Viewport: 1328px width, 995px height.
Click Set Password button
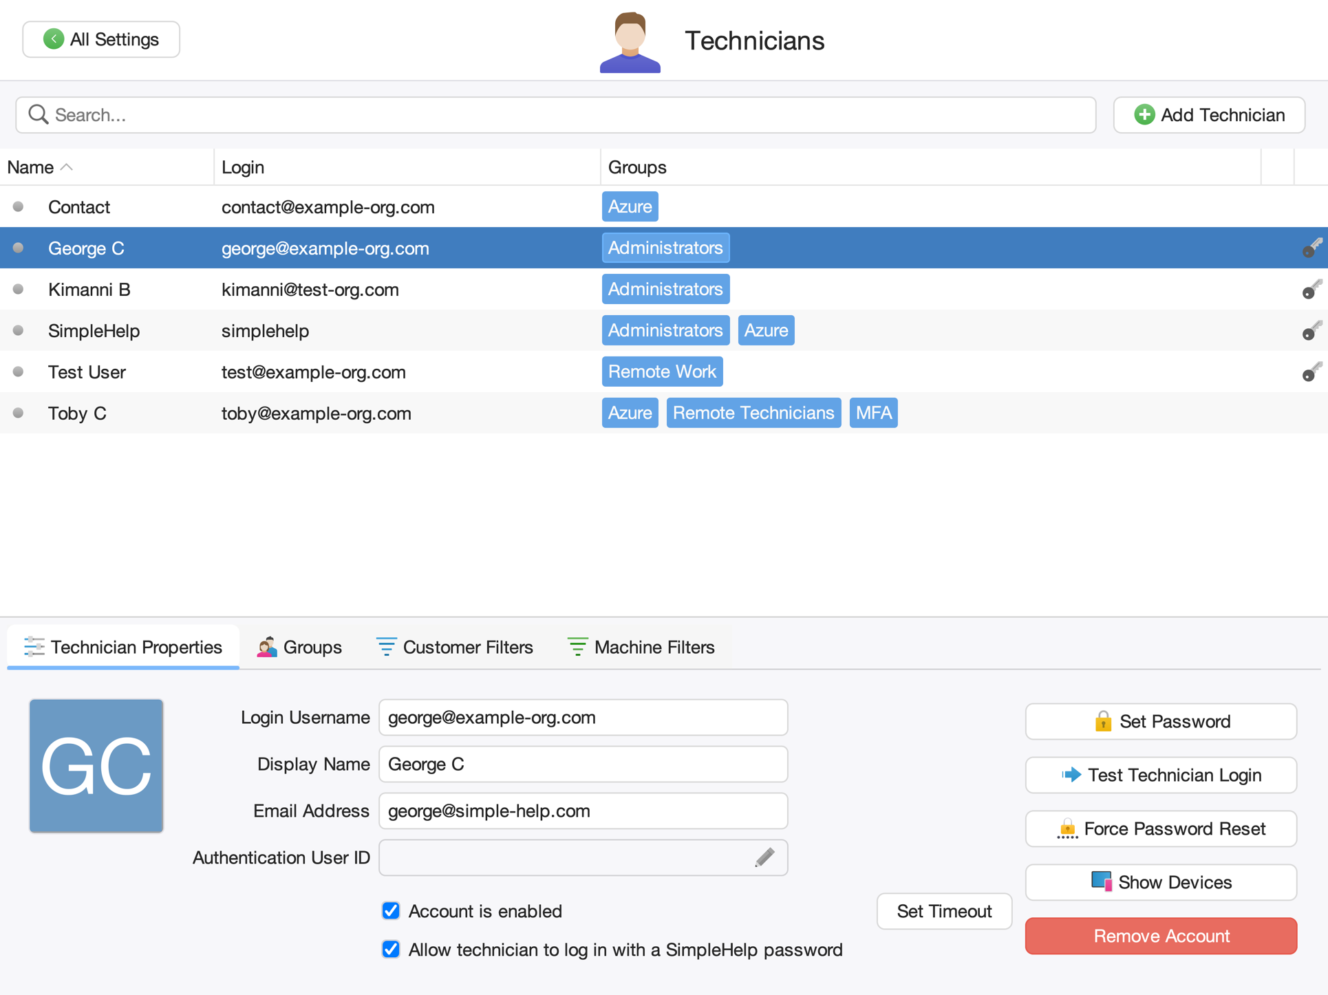tap(1161, 721)
